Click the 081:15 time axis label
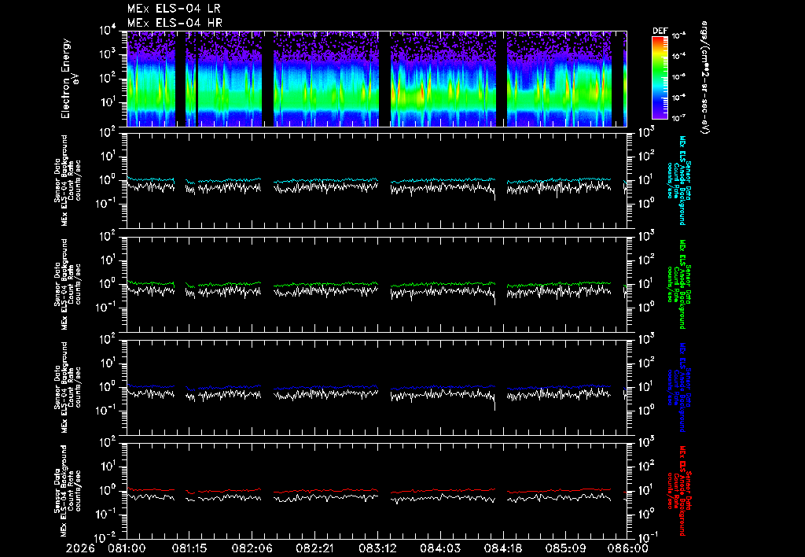 point(189,548)
